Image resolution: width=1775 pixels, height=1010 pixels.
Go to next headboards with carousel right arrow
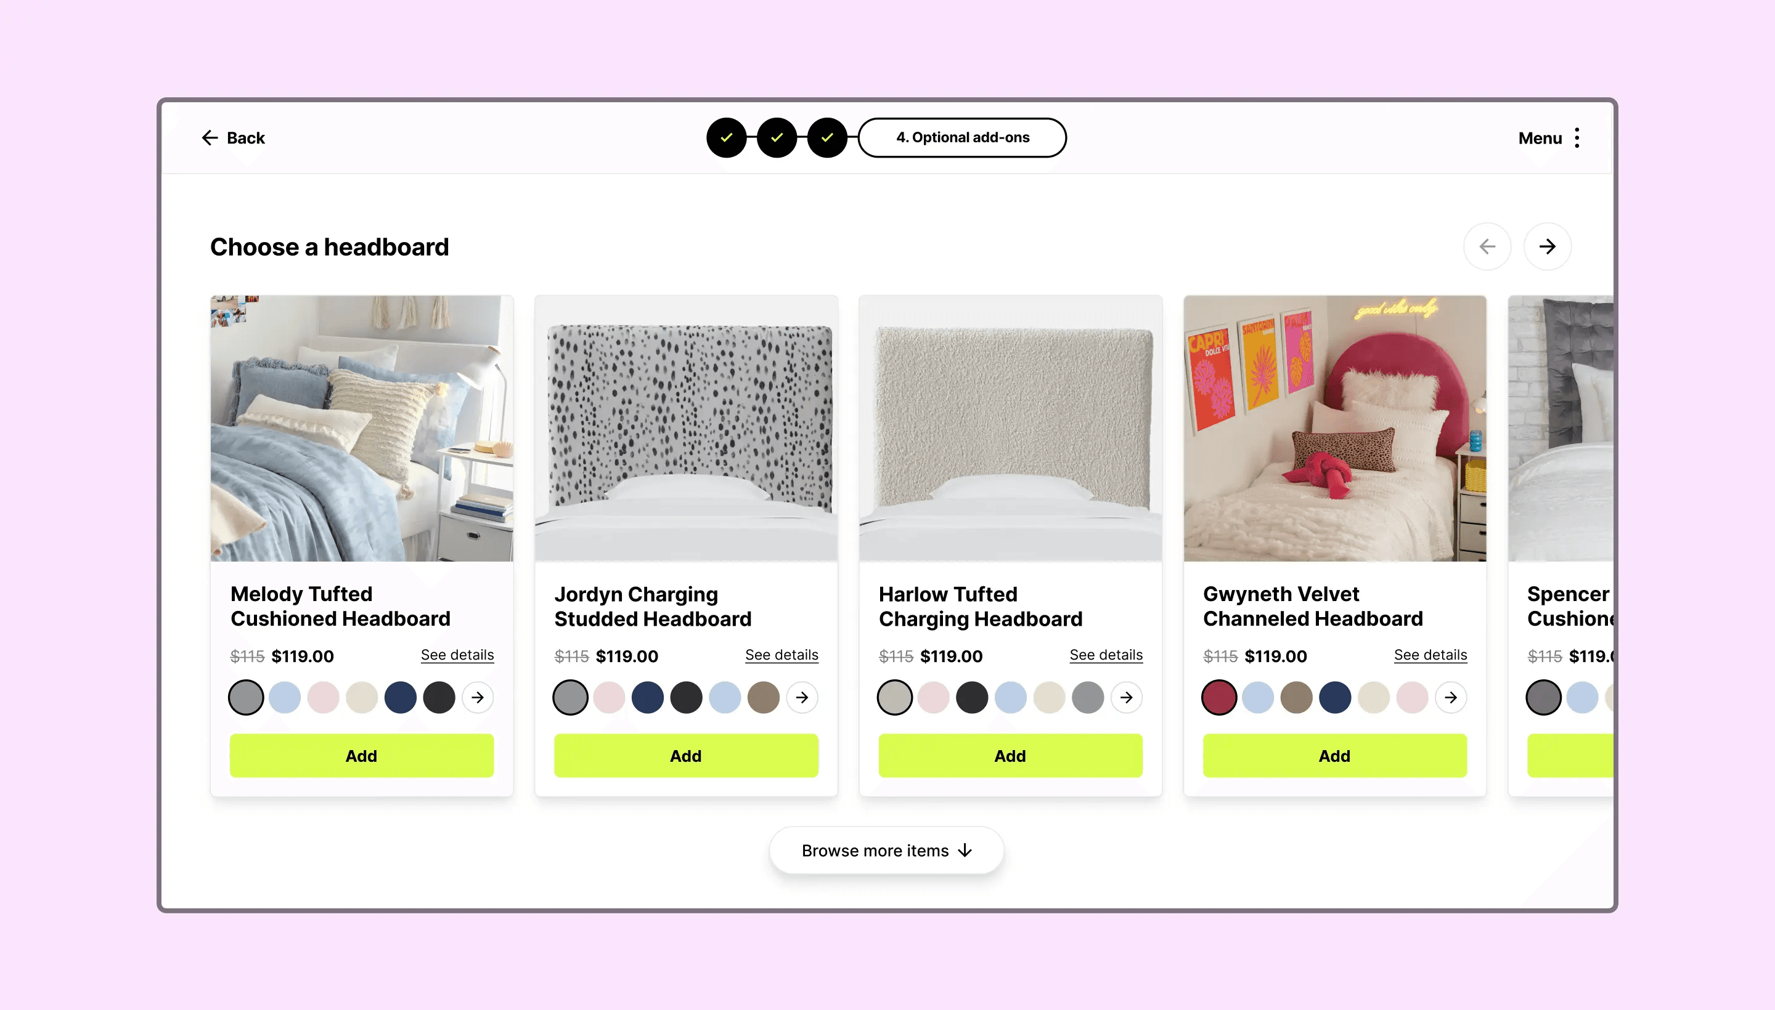pos(1548,246)
